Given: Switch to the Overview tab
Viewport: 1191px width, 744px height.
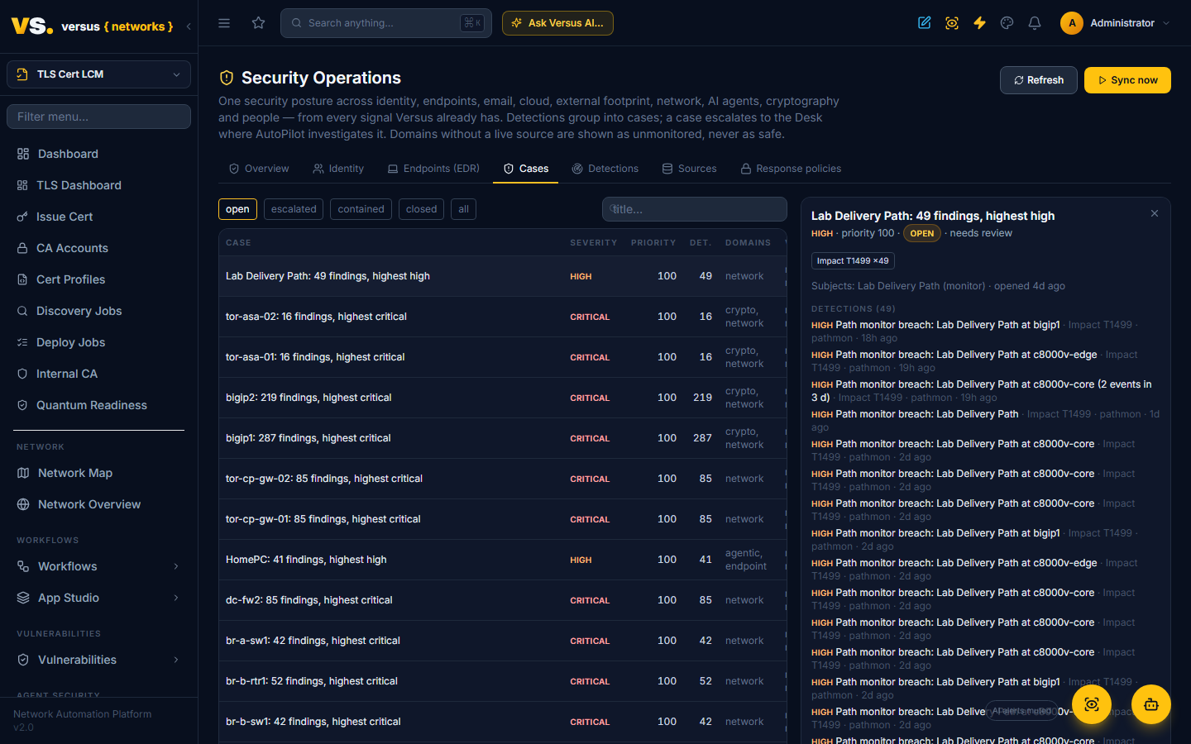Looking at the screenshot, I should (259, 169).
